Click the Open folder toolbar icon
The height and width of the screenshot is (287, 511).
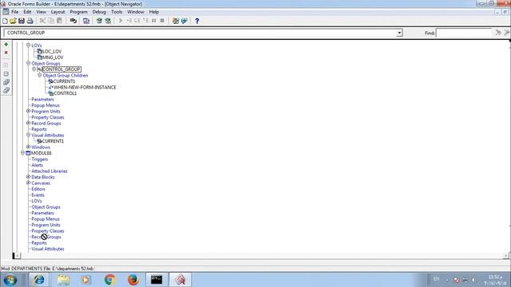pos(13,21)
